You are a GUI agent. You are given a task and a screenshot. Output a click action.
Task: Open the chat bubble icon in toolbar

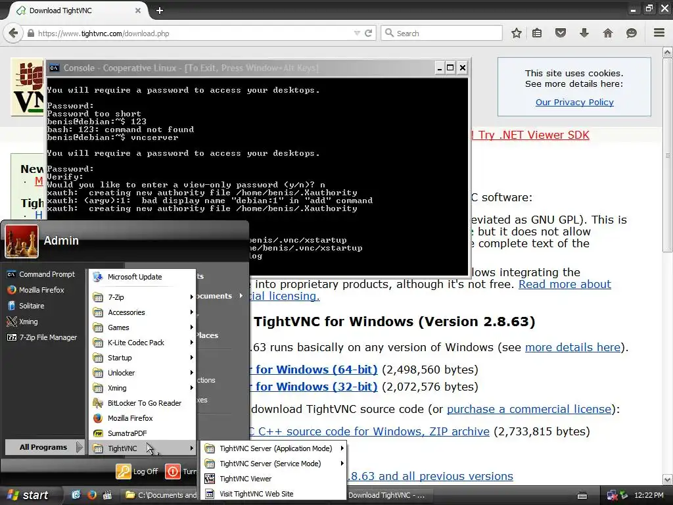click(632, 33)
